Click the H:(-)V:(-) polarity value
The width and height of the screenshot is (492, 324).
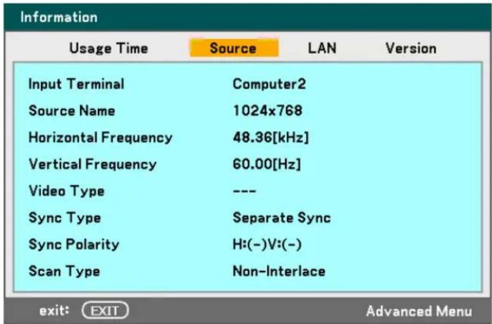267,245
